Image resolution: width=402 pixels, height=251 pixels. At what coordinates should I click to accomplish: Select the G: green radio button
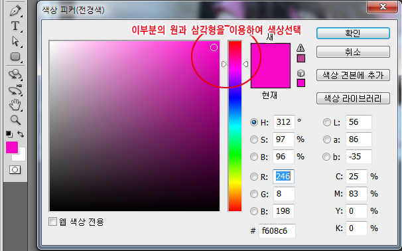254,194
